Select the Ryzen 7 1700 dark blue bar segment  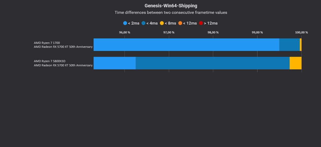tap(289, 45)
